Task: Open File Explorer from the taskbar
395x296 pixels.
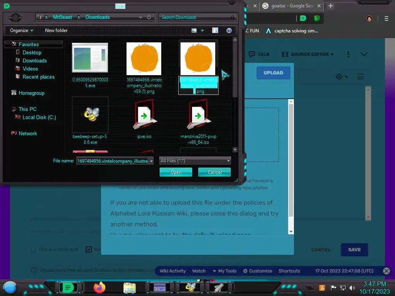Action: click(x=130, y=288)
